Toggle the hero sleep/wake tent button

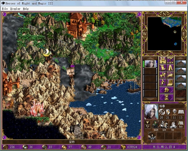(170, 68)
